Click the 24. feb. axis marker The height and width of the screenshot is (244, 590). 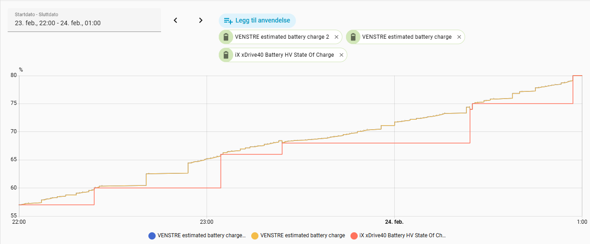394,222
